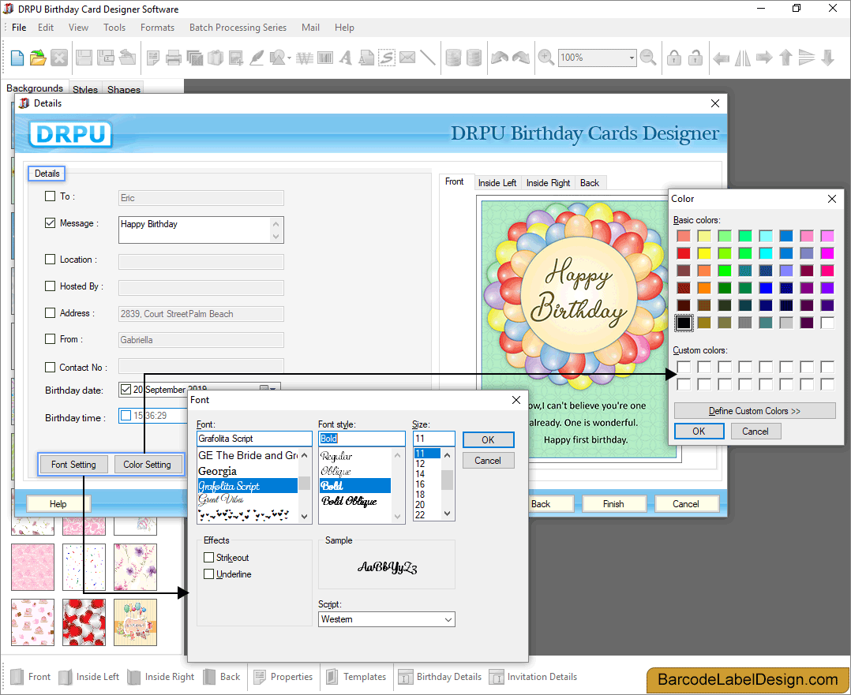The width and height of the screenshot is (851, 695).
Task: Open Templates in the bottom bar
Action: [x=356, y=677]
